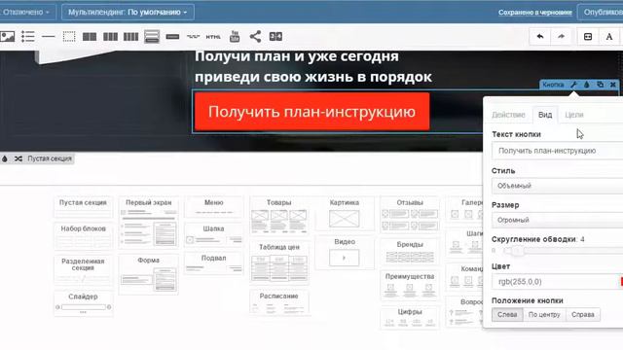The image size is (623, 350).
Task: Insert a YouTube video block
Action: pos(235,36)
